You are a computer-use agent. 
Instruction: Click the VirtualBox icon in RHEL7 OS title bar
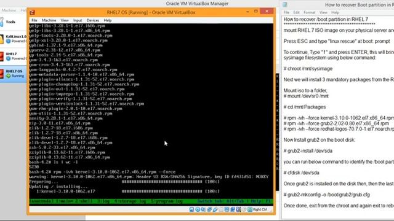point(32,12)
